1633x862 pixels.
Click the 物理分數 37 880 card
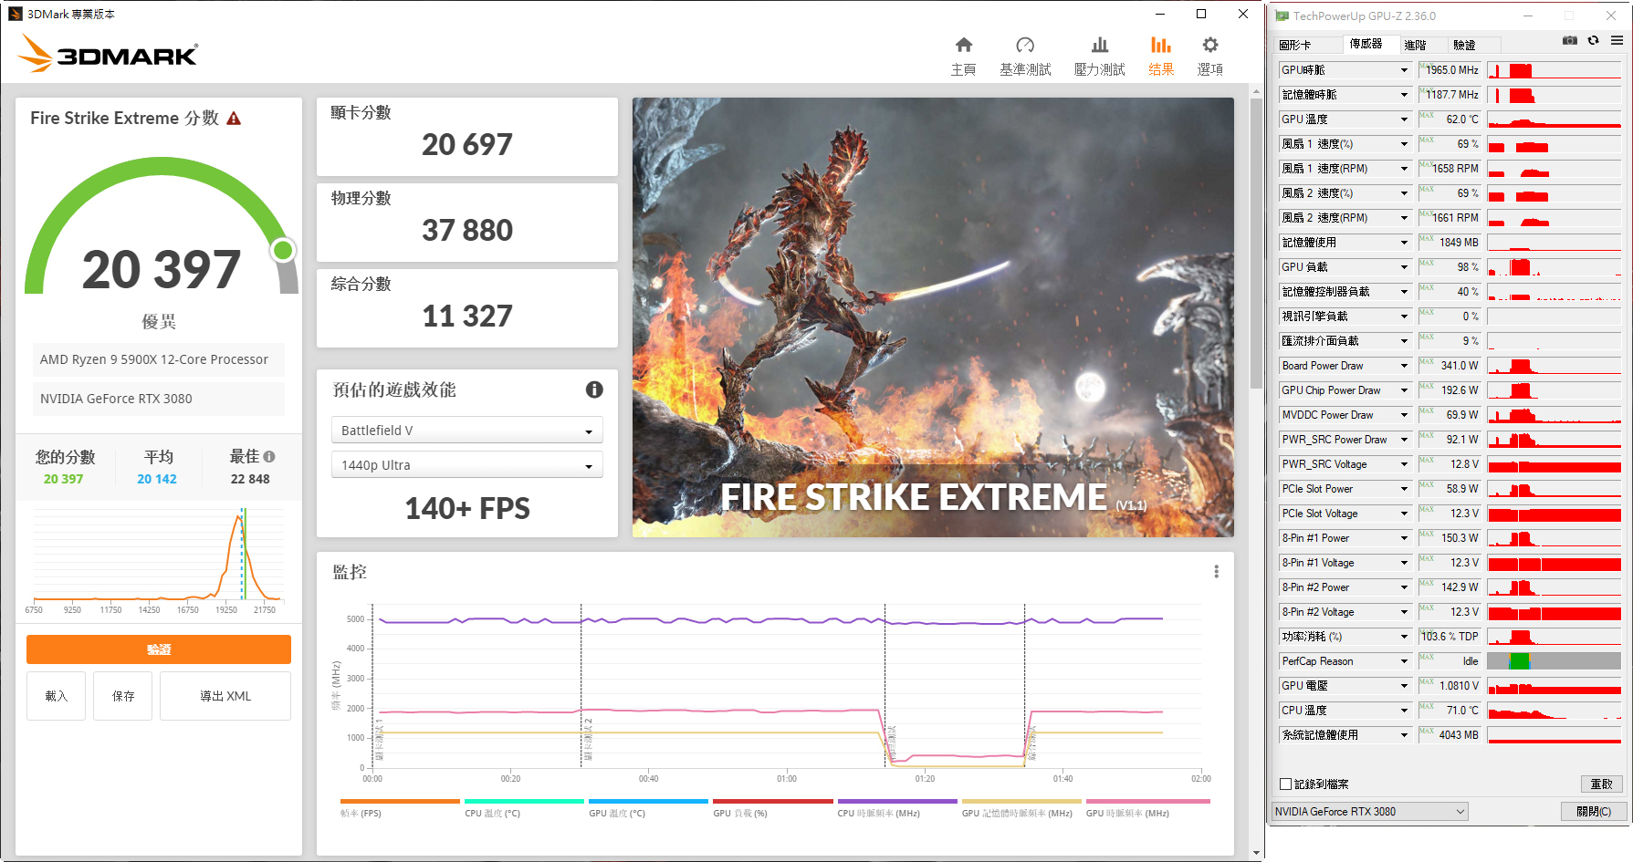tap(466, 223)
